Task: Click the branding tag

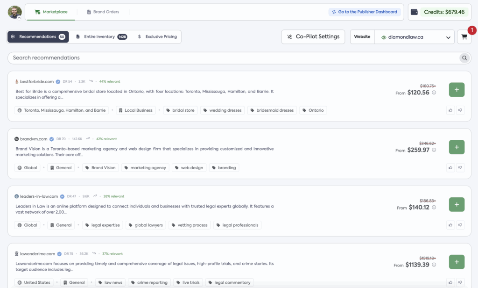Action: (224, 168)
